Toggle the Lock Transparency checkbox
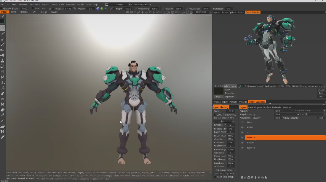 click(x=215, y=114)
